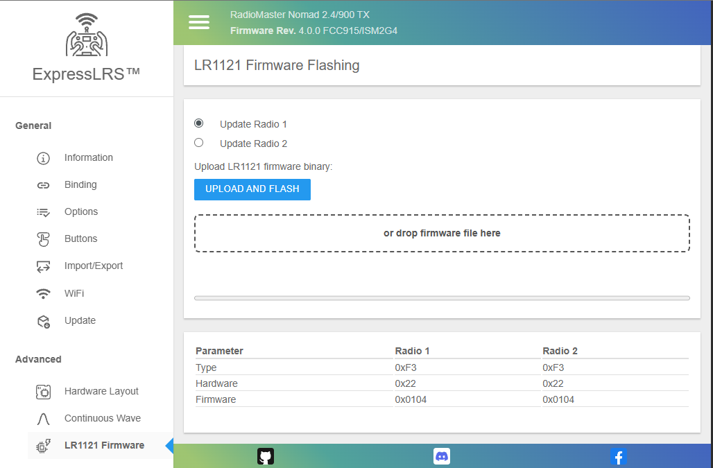Screen dimensions: 713x468
Task: Click the WiFi signal icon
Action: pos(43,294)
